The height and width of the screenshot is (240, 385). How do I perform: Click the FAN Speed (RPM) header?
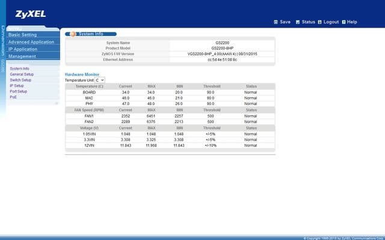89,110
